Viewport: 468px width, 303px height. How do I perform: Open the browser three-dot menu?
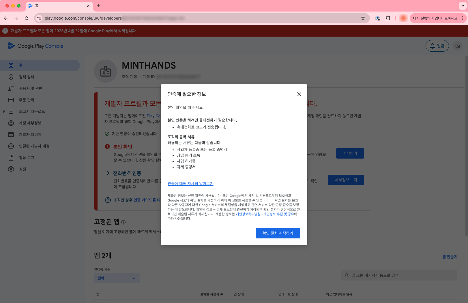click(x=462, y=18)
